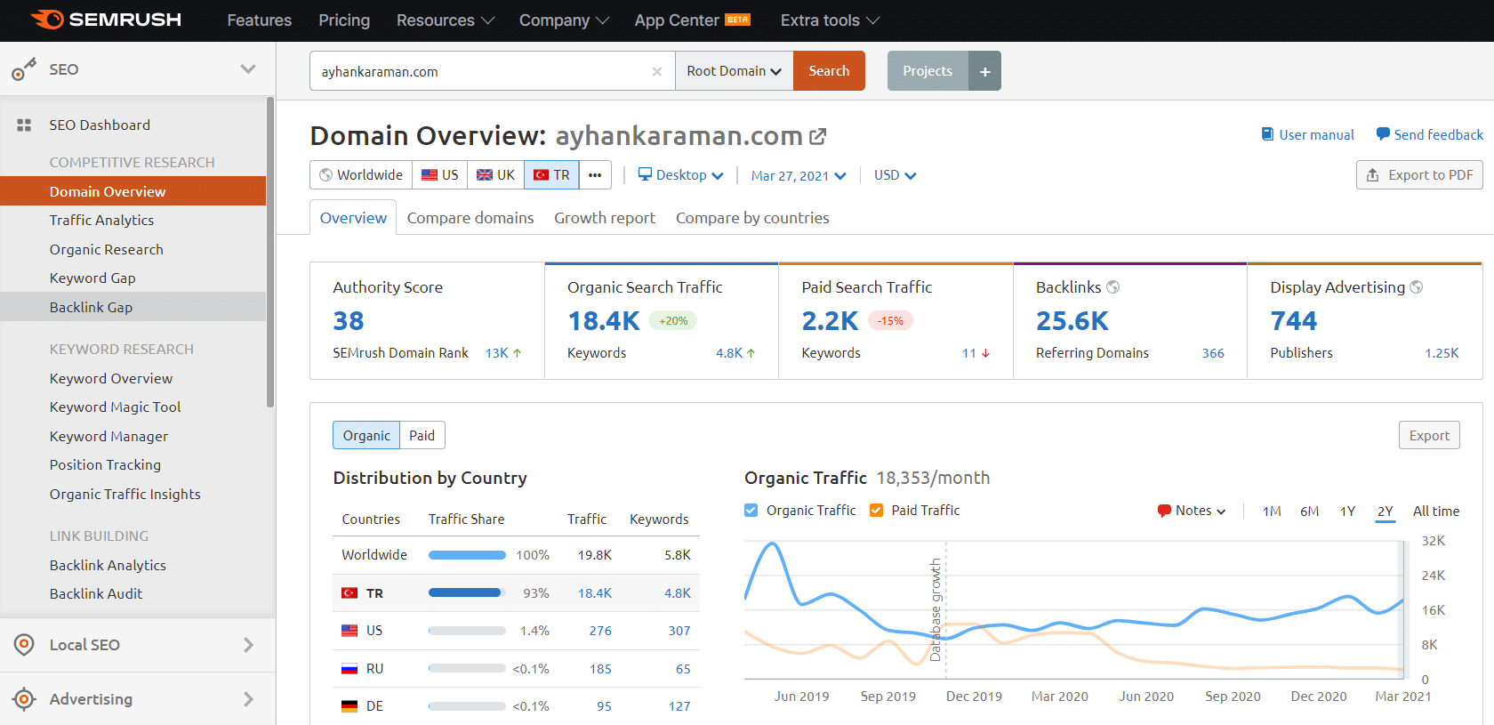This screenshot has width=1494, height=725.
Task: Open the Resources menu
Action: (x=446, y=20)
